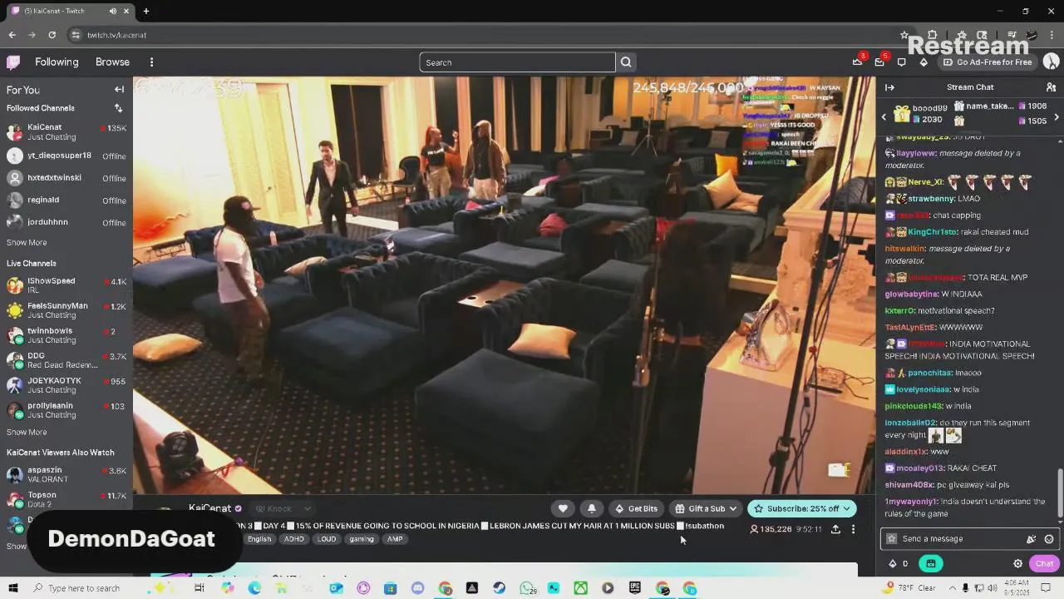The image size is (1064, 599).
Task: Send message with the Chat button
Action: 1044,563
